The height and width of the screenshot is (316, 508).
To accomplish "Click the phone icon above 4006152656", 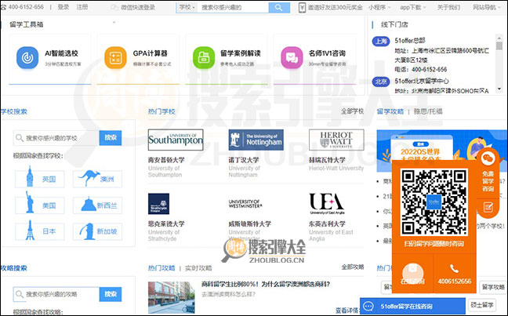I will coord(454,269).
